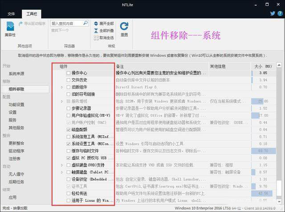Uncheck the 磁盘配额 checkbox
This screenshot has width=285, height=212.
(68, 130)
